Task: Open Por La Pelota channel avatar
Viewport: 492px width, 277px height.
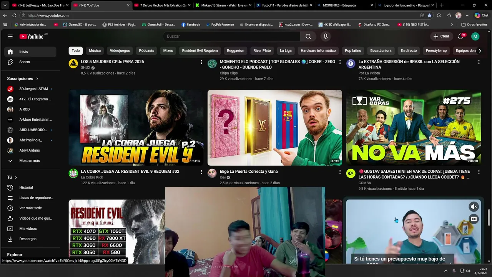Action: (x=351, y=63)
